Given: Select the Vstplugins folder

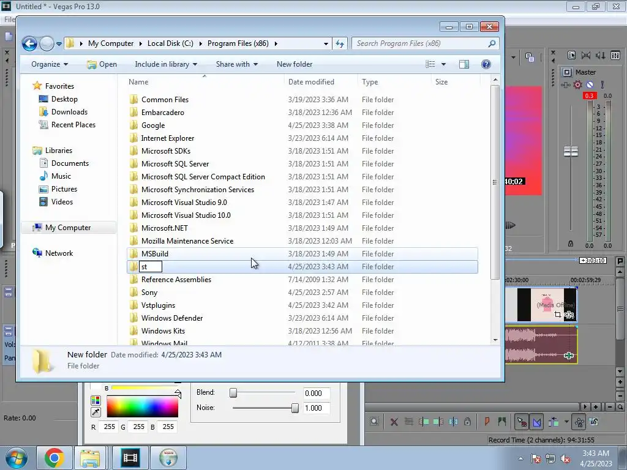Looking at the screenshot, I should pos(158,305).
